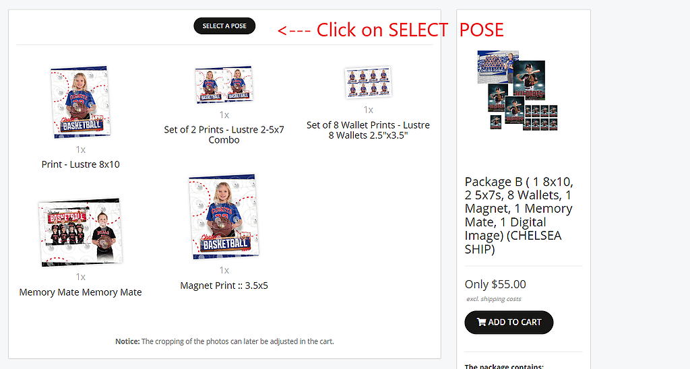
Task: Select the 8 Wallet Prints thumbnail
Action: [x=369, y=82]
